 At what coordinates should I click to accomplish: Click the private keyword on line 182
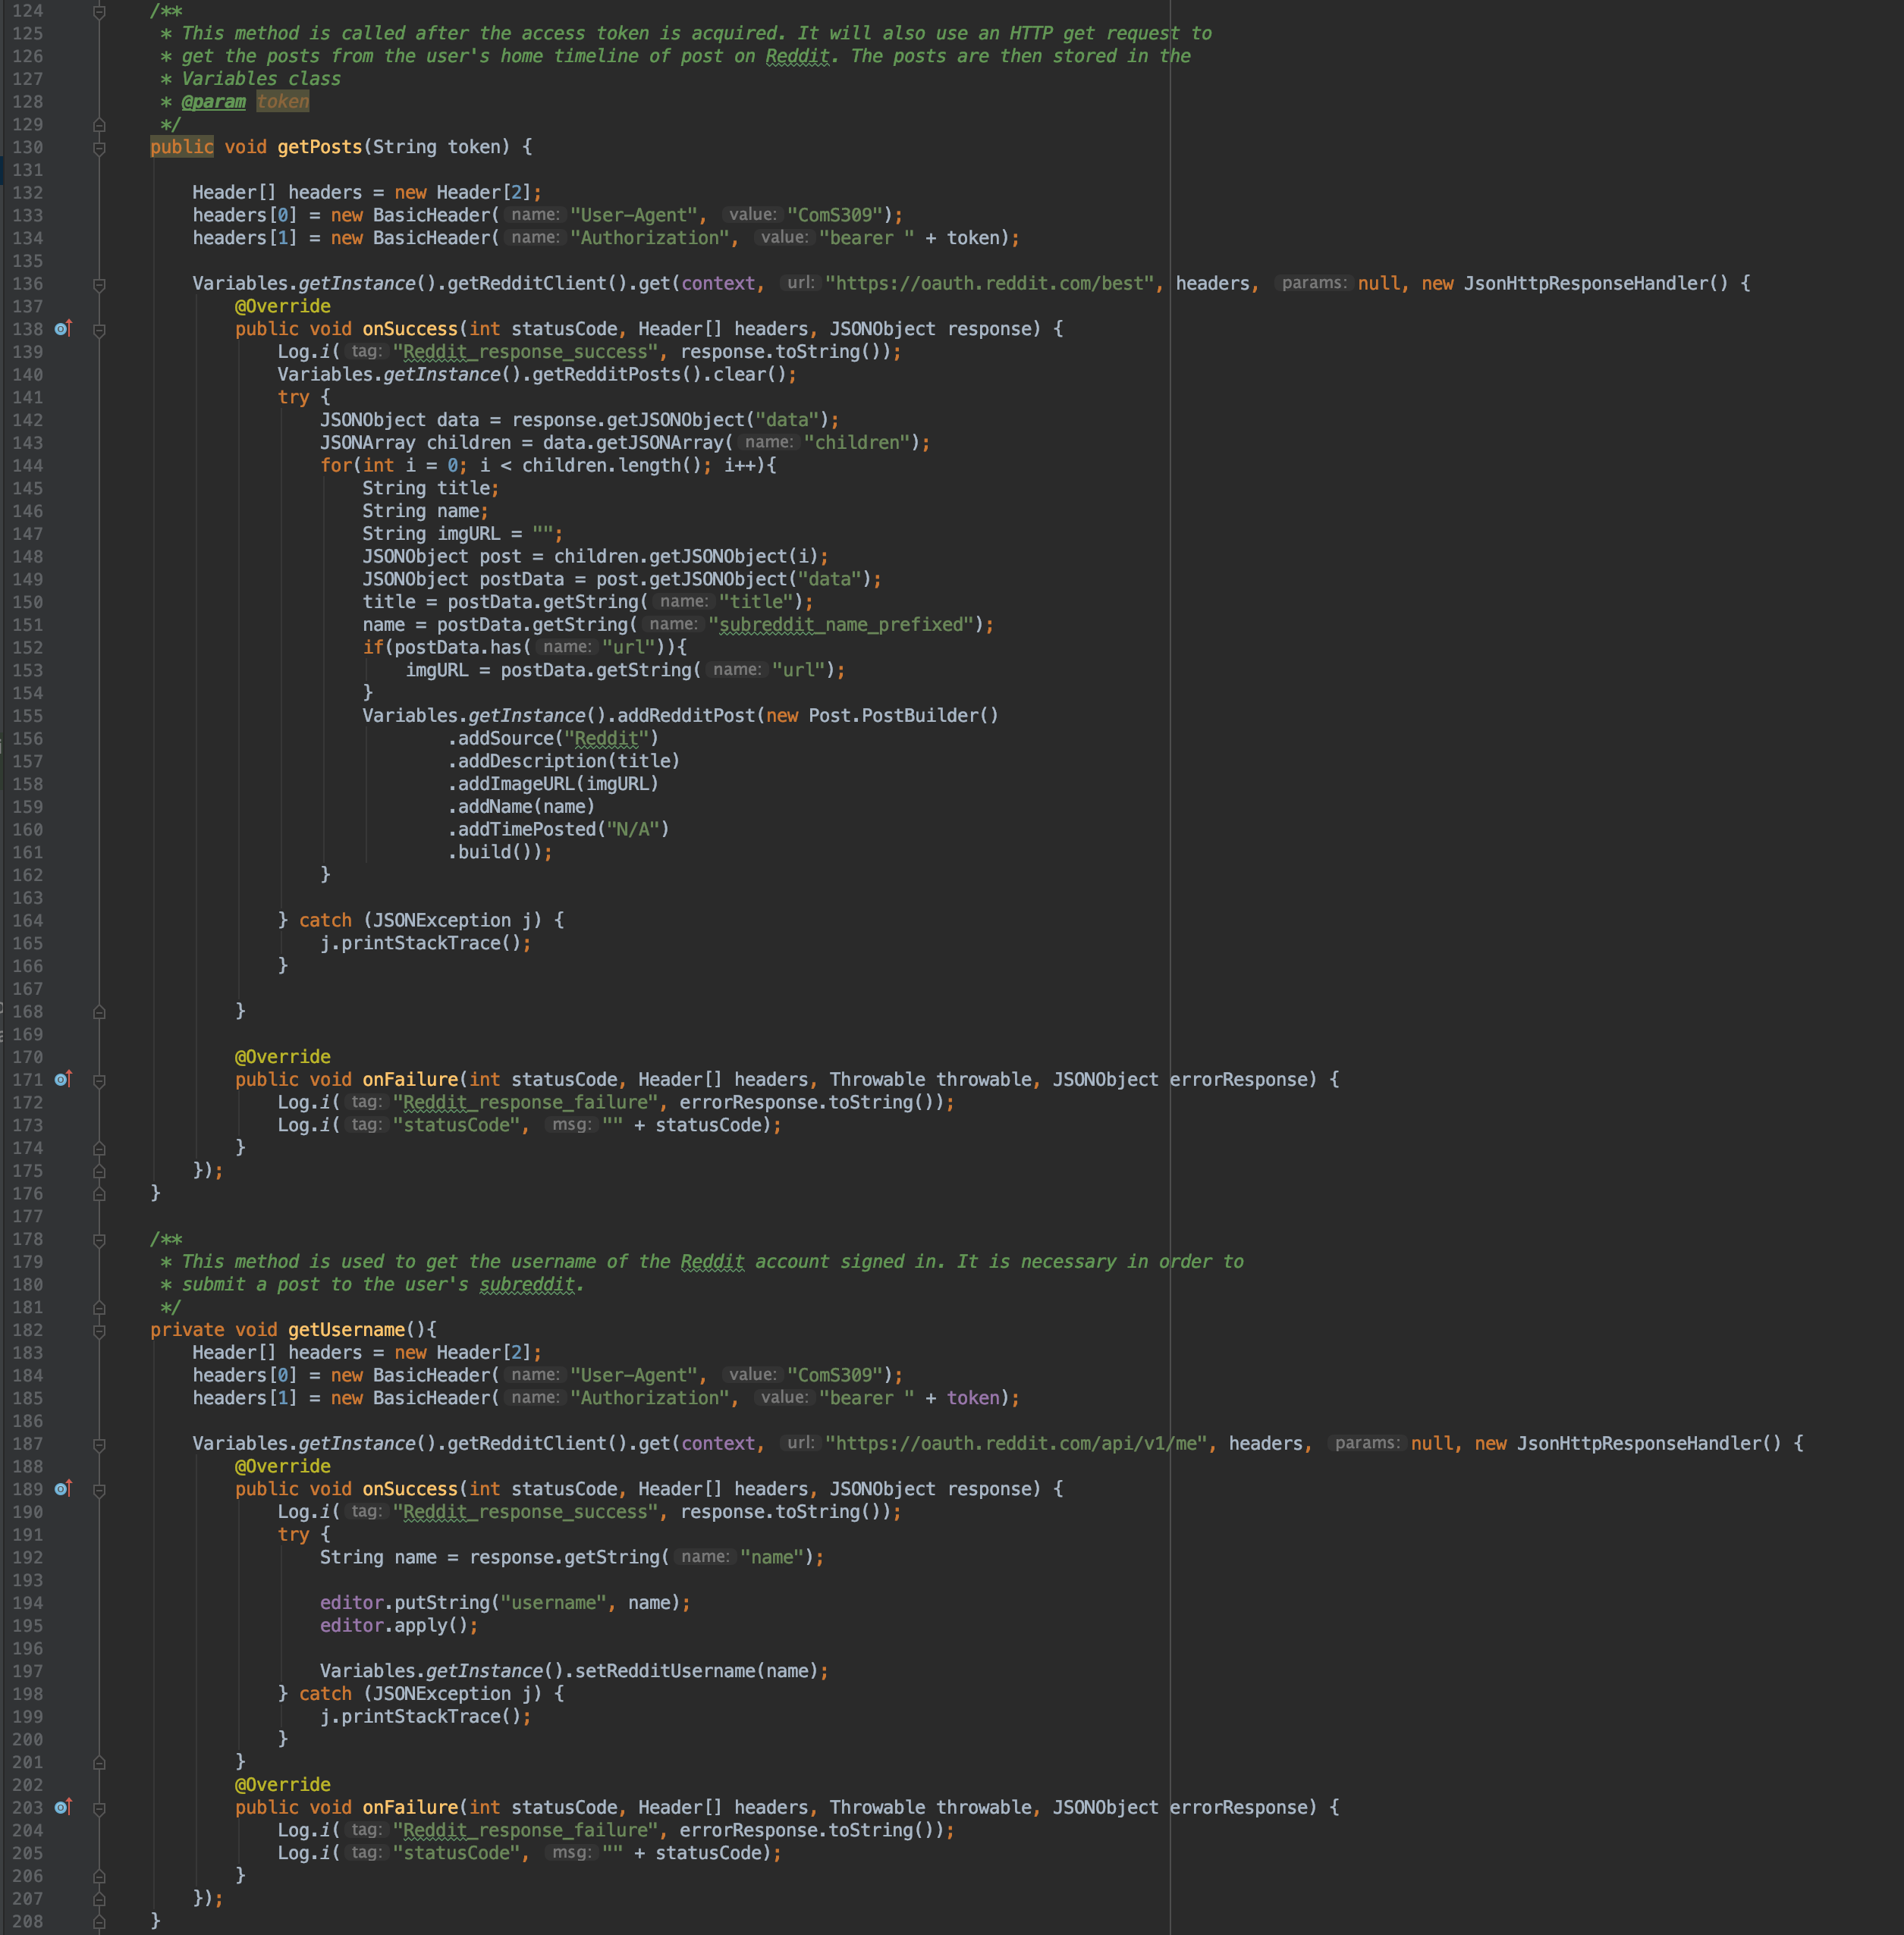(x=187, y=1329)
